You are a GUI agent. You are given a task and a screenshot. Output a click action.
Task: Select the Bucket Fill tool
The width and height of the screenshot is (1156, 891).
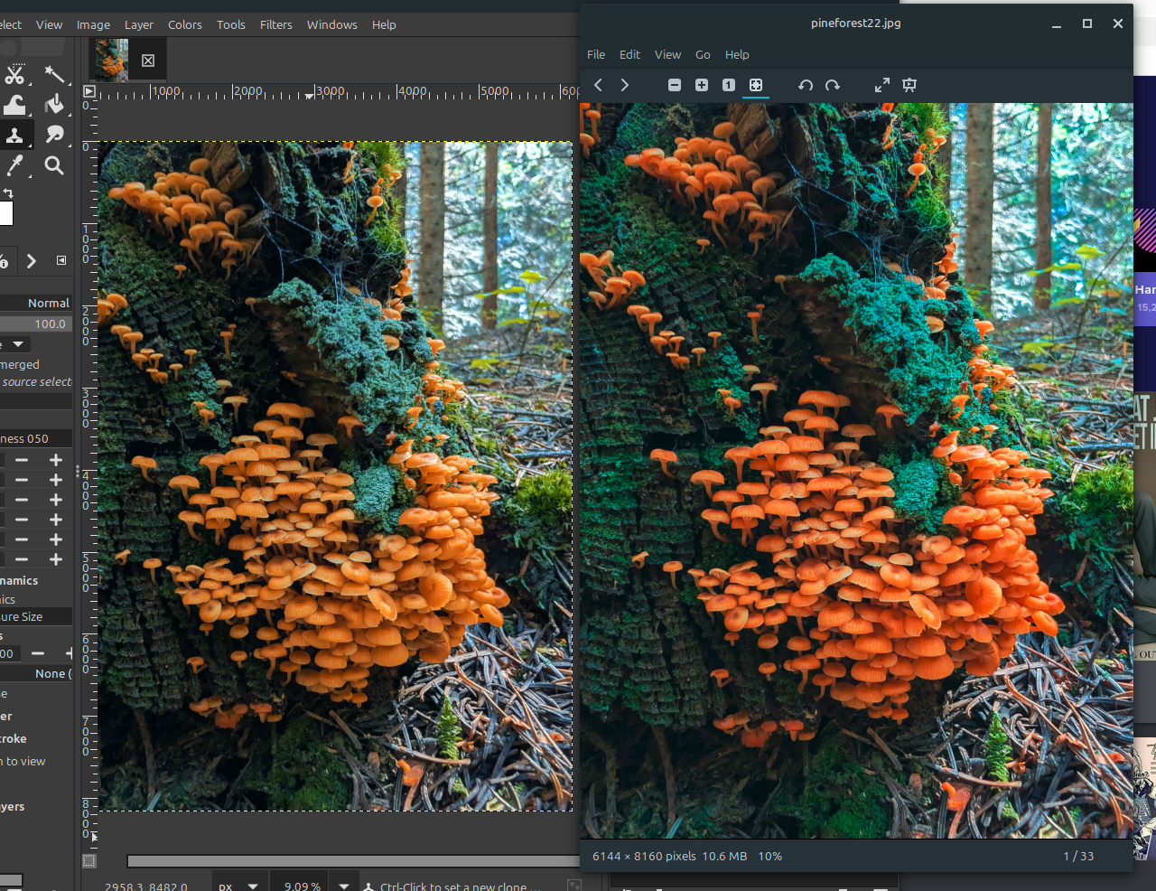point(54,105)
